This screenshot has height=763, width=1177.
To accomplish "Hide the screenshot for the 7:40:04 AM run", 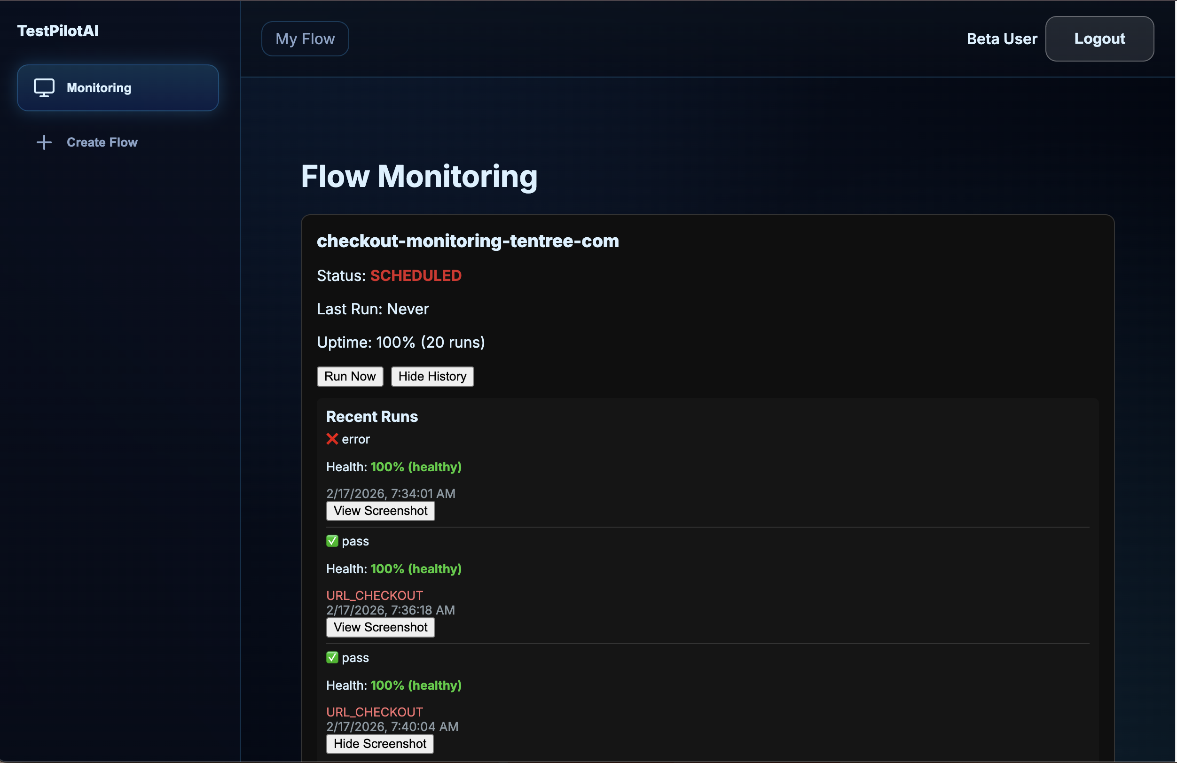I will pos(379,744).
